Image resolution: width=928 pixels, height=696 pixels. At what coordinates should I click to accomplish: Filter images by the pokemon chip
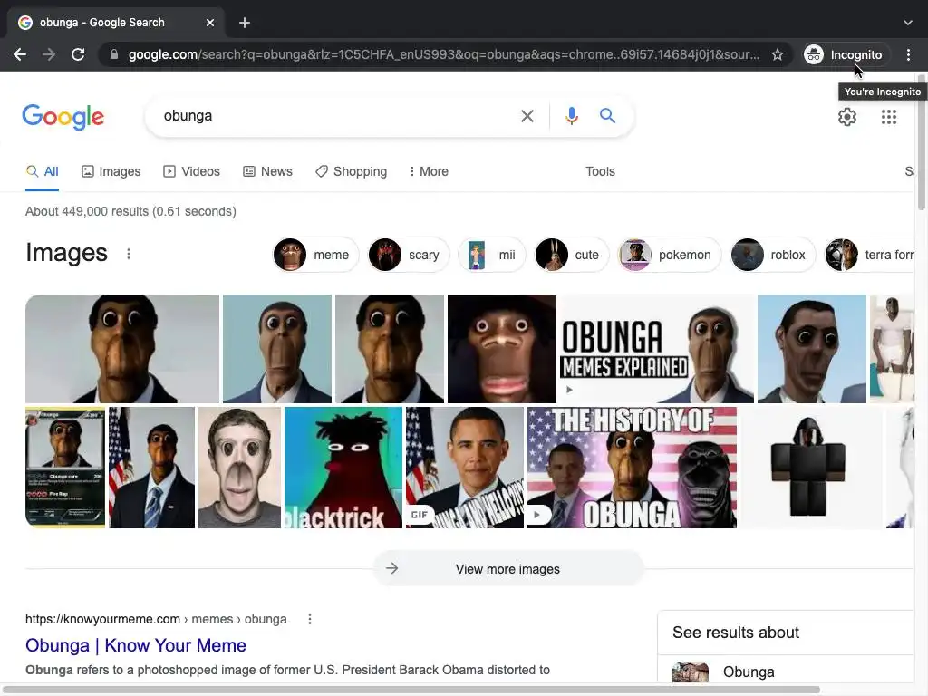[670, 255]
